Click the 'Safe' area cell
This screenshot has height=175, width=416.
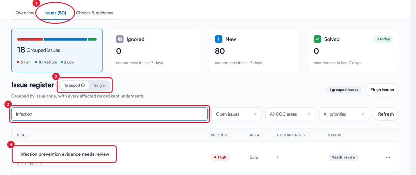(x=254, y=157)
